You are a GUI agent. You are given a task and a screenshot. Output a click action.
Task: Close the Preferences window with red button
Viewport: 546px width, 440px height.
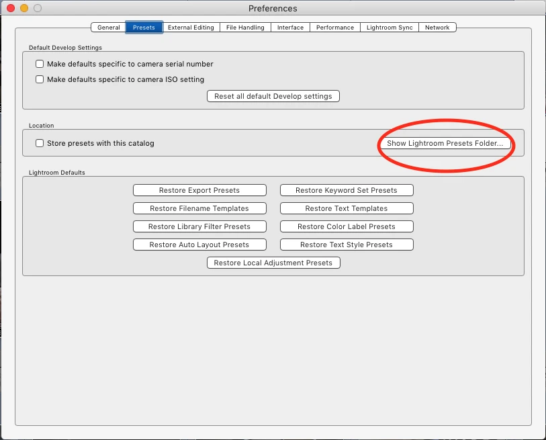pos(11,8)
